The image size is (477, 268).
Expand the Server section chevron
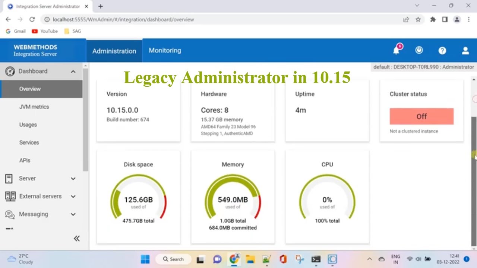point(73,179)
